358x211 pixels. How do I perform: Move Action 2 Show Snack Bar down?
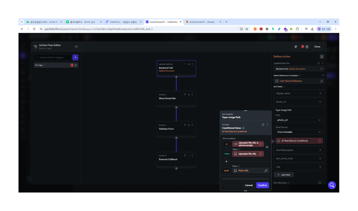[189, 94]
